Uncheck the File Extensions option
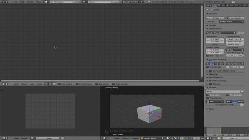Viewport: 249px width, 140px height. coord(228,95)
